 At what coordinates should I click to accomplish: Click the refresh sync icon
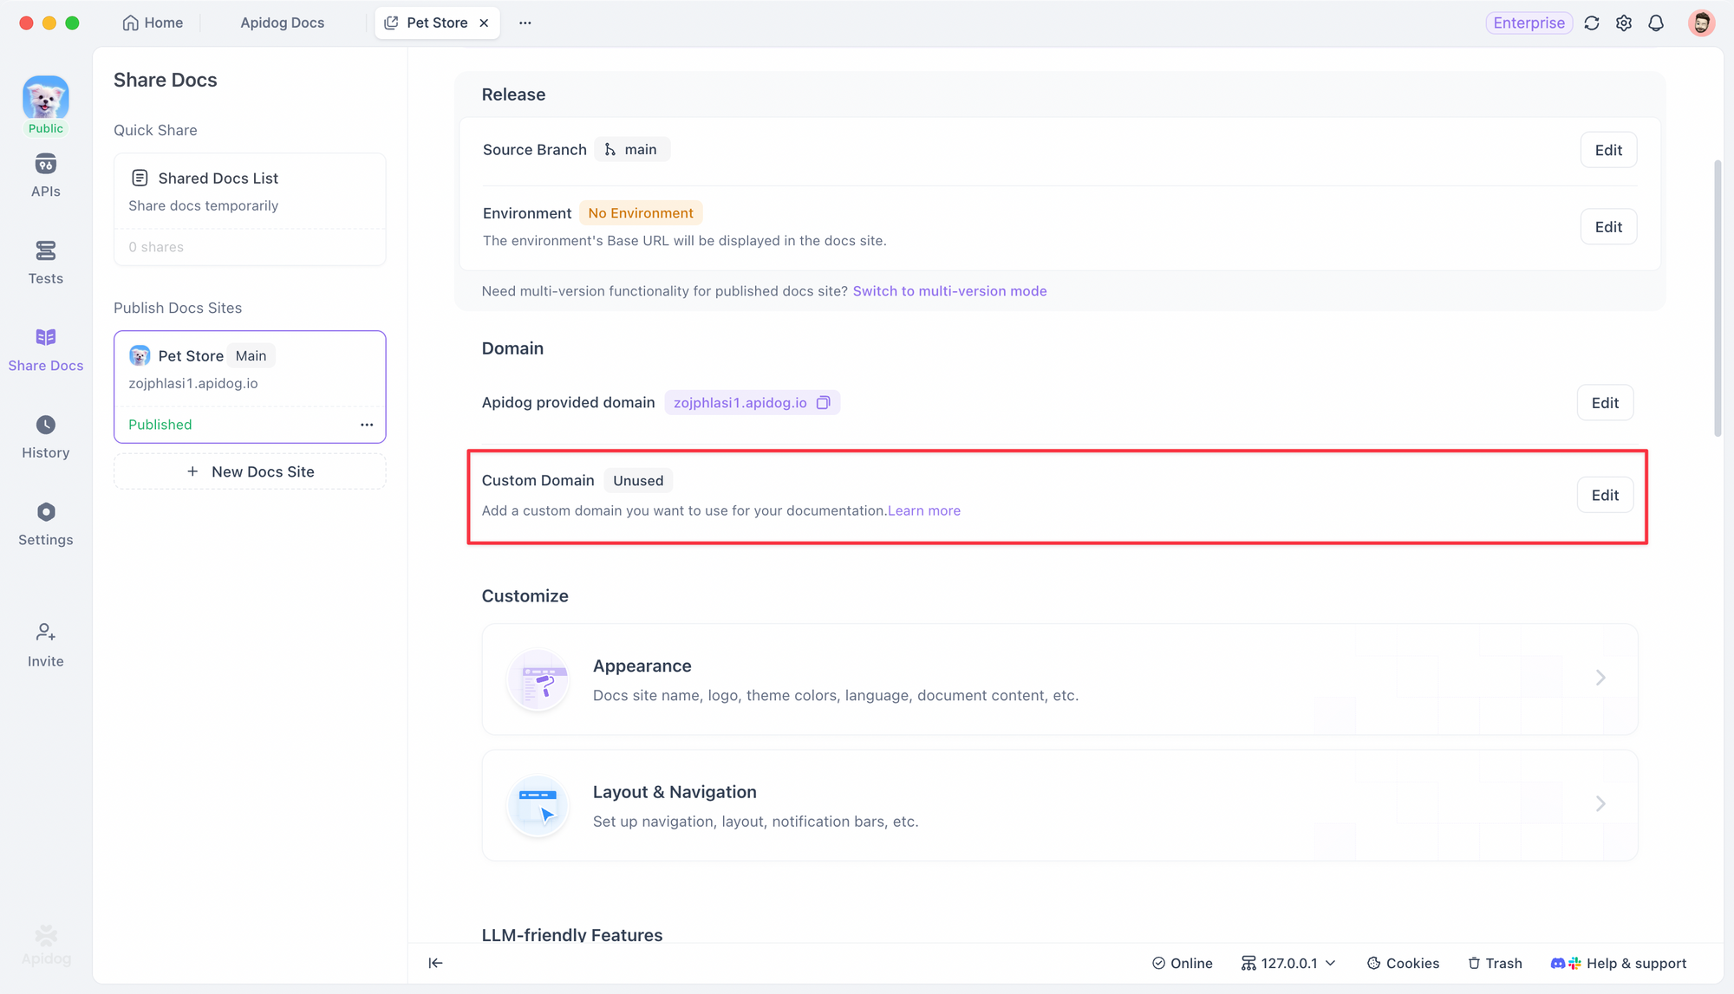[1591, 23]
